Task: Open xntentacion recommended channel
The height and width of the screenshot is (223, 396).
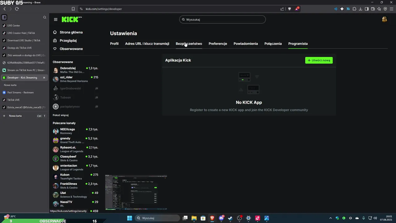Action: (75, 168)
